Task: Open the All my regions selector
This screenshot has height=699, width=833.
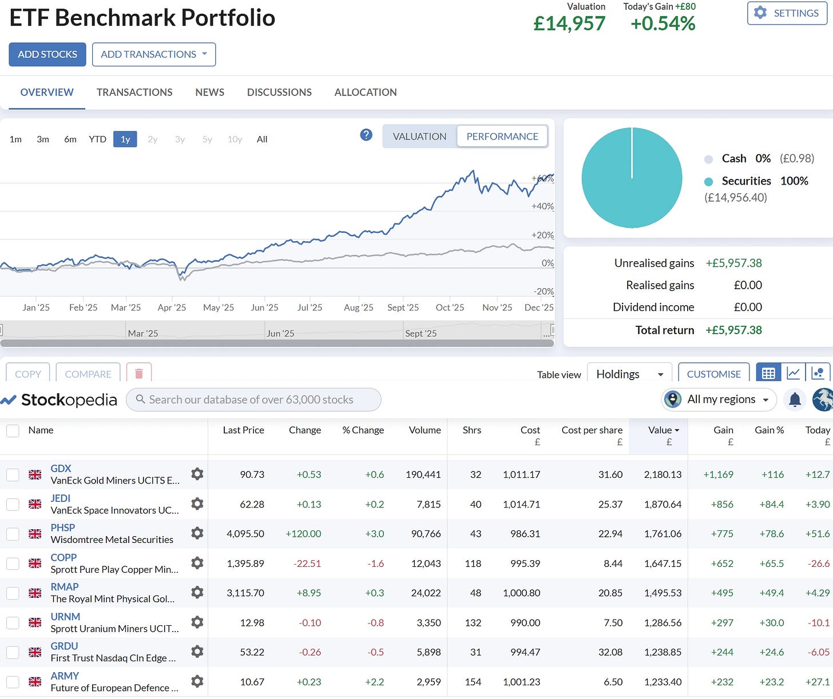Action: click(719, 400)
